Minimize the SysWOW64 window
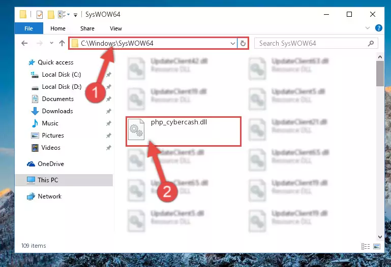Screen dimensions: 391x267 [326, 14]
